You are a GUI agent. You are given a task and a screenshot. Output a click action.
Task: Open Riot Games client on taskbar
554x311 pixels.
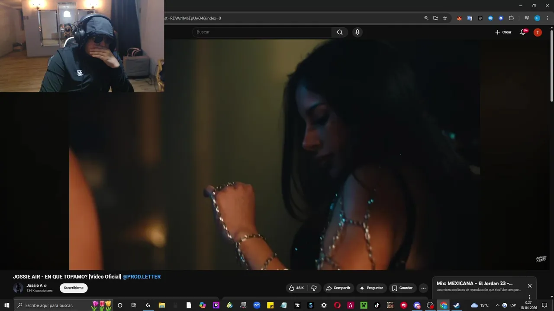pyautogui.click(x=404, y=305)
